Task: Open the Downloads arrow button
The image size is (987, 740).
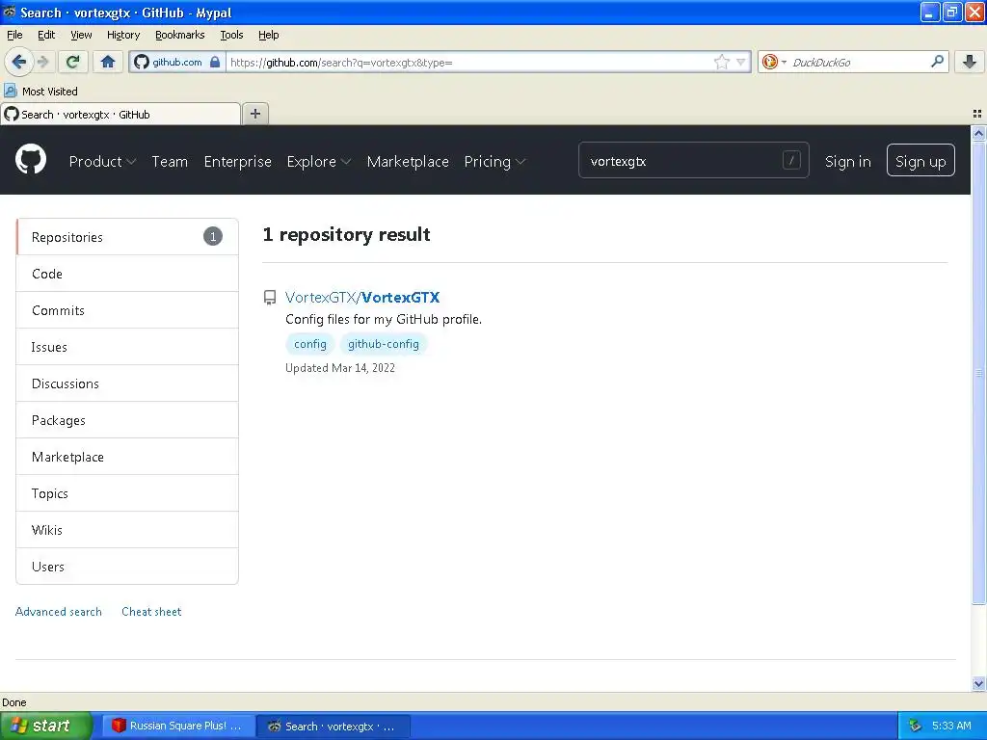Action: (x=970, y=62)
